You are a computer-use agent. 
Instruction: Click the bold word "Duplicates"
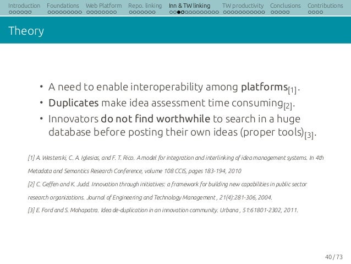coord(73,103)
